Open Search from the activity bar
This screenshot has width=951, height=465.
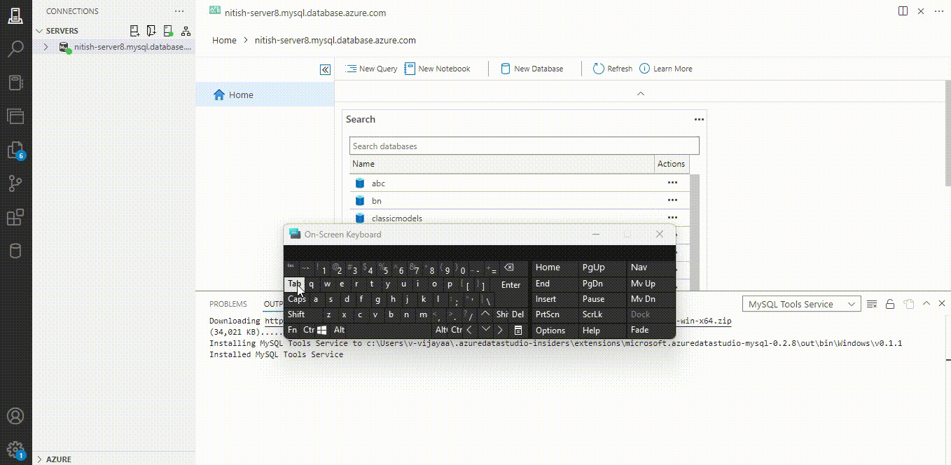15,49
